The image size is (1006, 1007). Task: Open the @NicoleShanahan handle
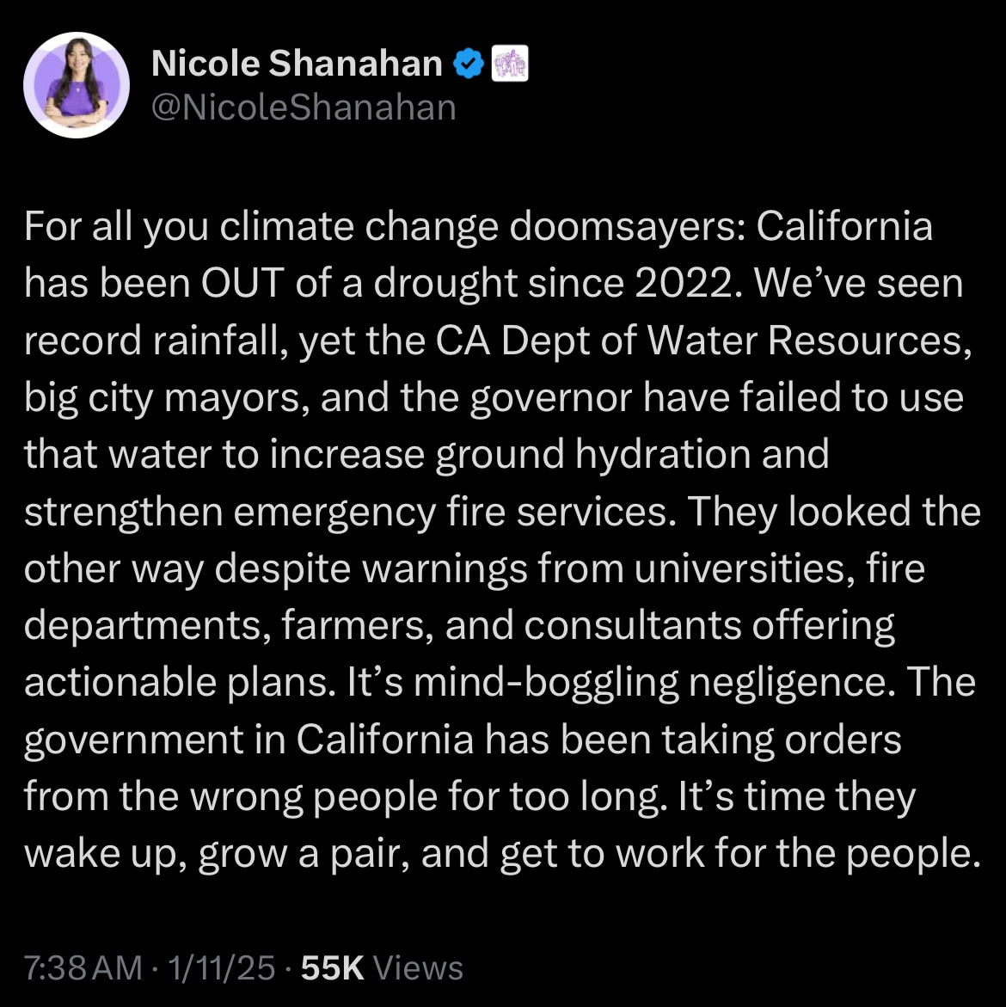304,107
